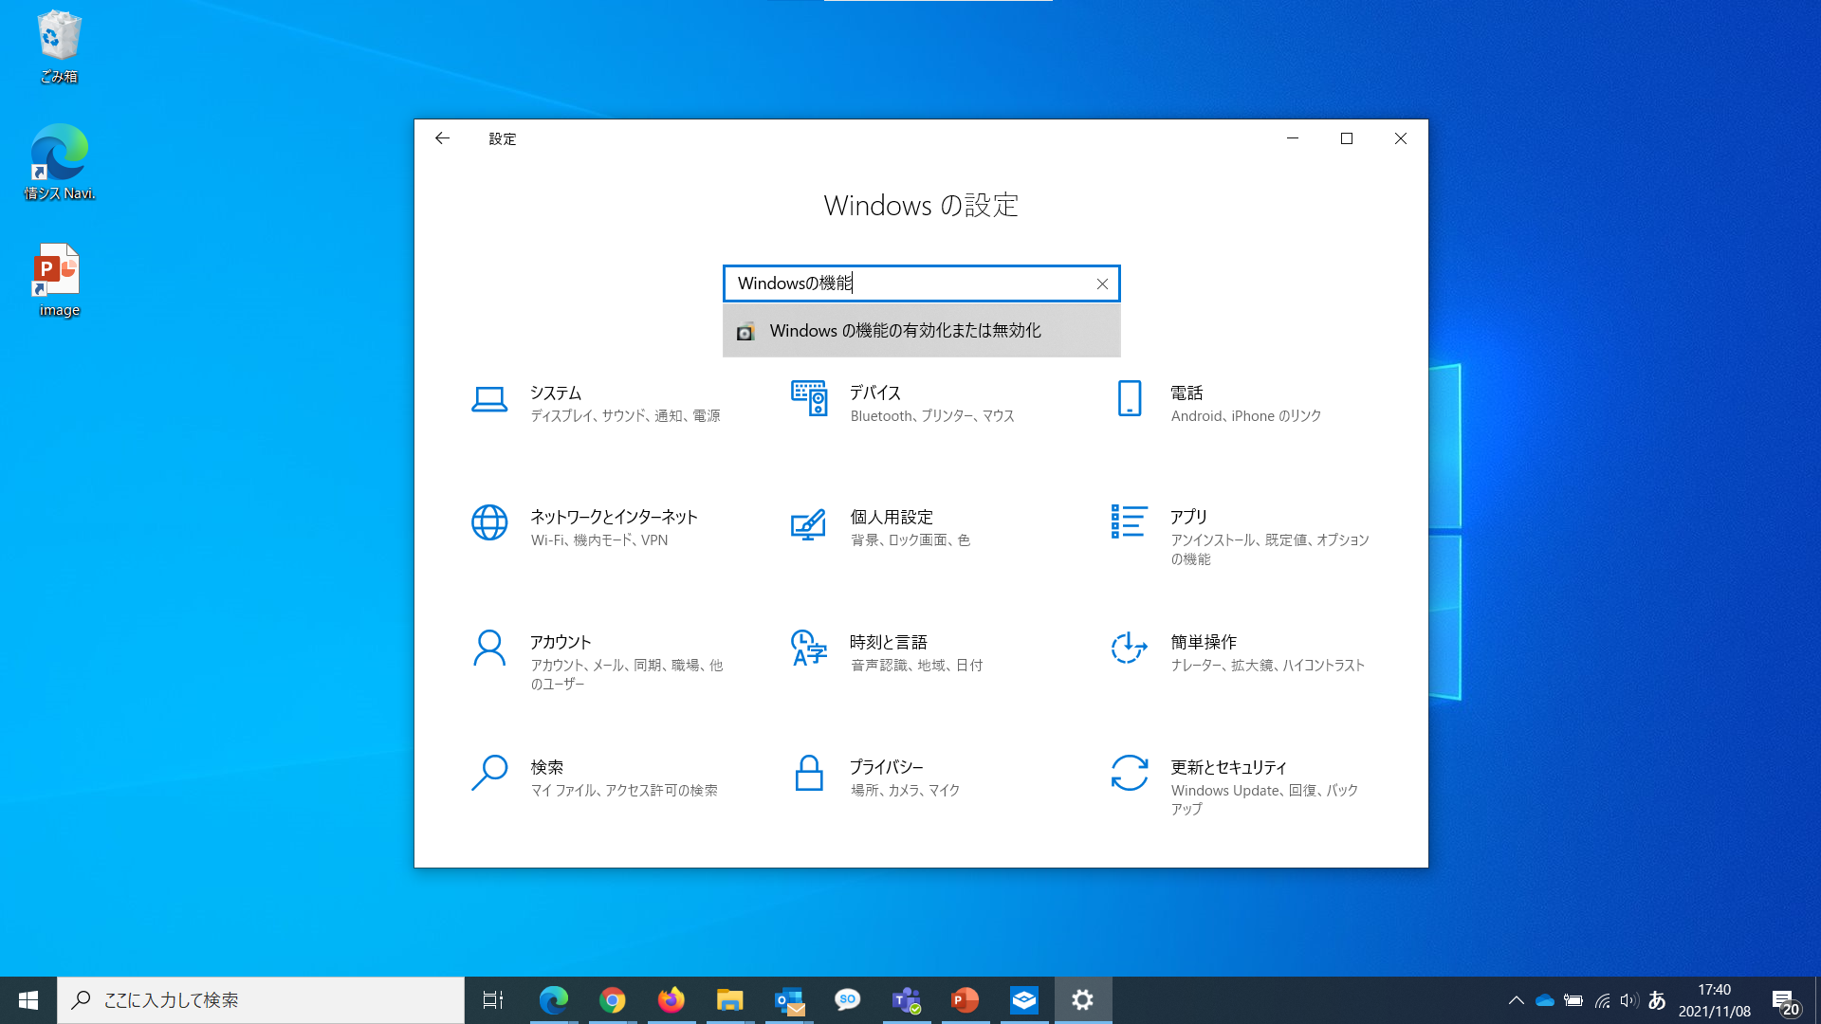Open the 時刻と言語 clock icon
Screen dimensions: 1821x1024
[809, 648]
